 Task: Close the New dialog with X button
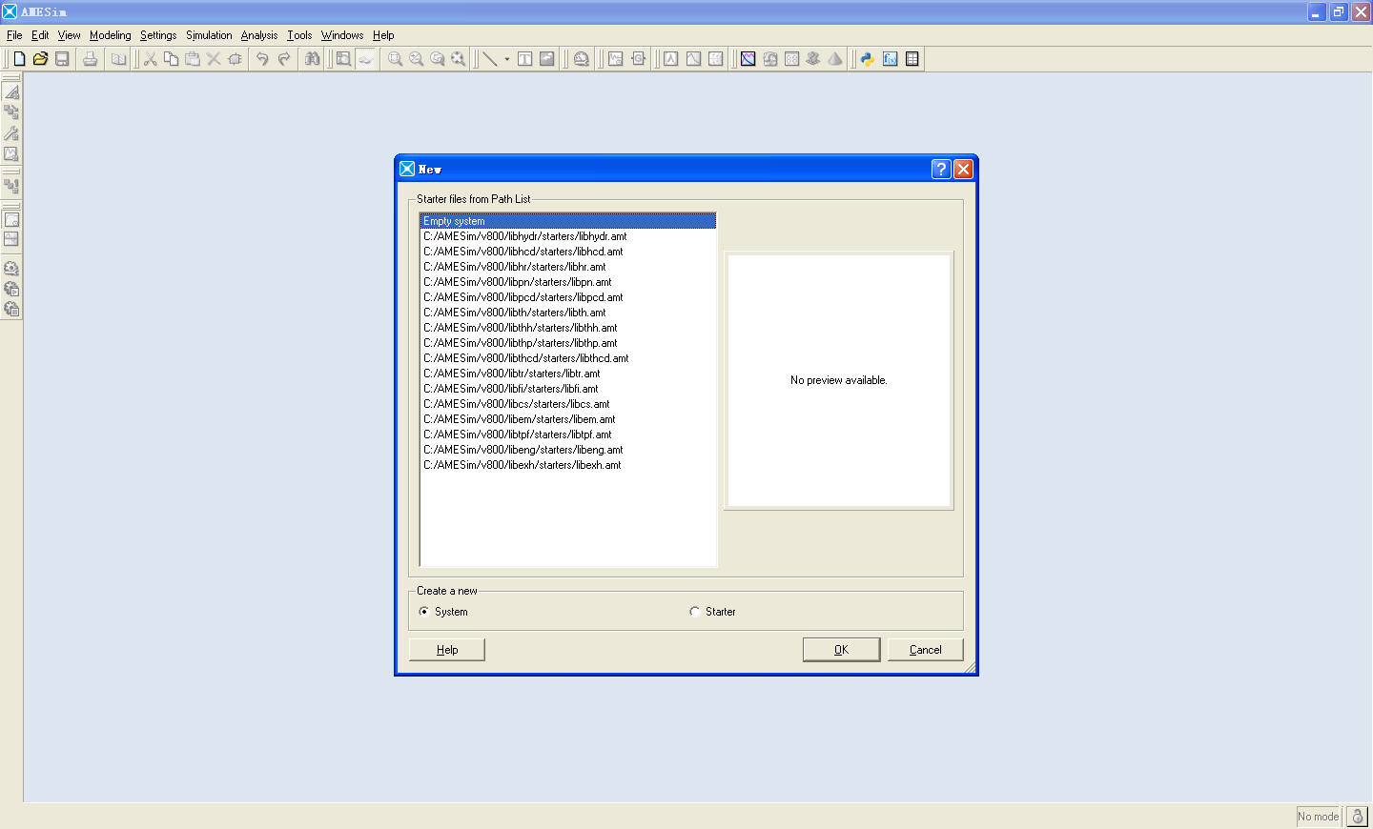point(963,169)
